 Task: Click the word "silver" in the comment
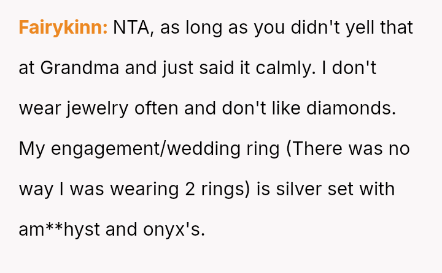297,190
